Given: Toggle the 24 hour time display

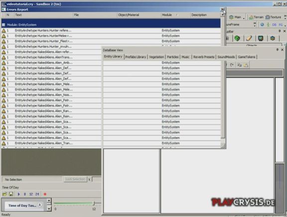Looking at the screenshot, I should [37, 194].
